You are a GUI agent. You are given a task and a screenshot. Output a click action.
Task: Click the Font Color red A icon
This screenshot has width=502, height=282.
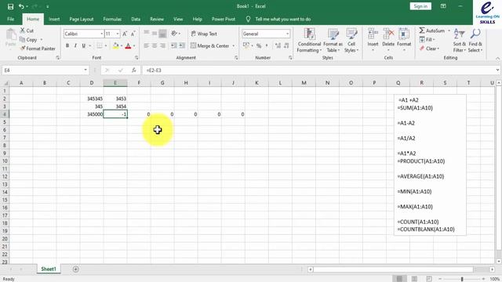coord(128,45)
